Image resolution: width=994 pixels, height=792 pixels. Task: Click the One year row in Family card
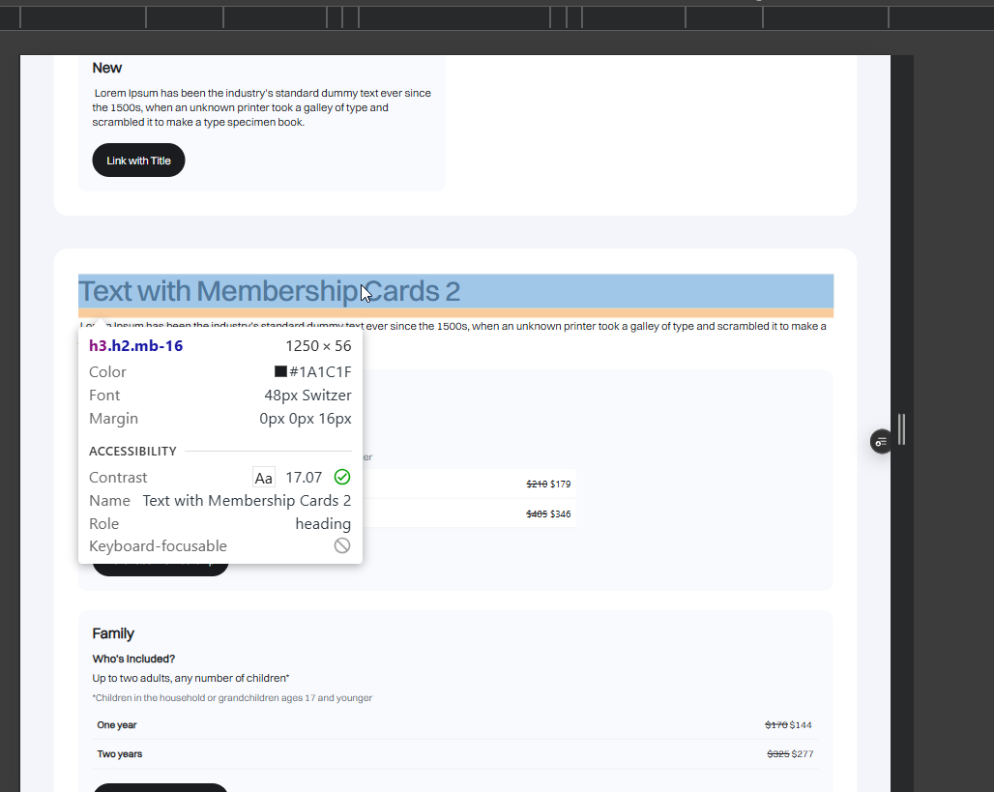click(x=455, y=724)
